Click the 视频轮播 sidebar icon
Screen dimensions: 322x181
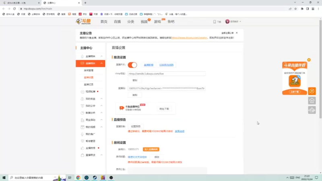(x=83, y=92)
